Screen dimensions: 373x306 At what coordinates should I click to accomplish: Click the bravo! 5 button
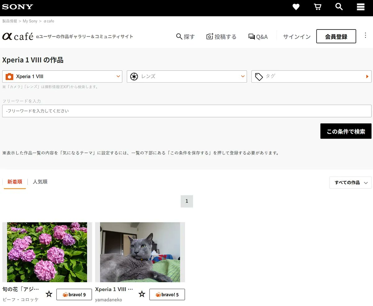167,295
